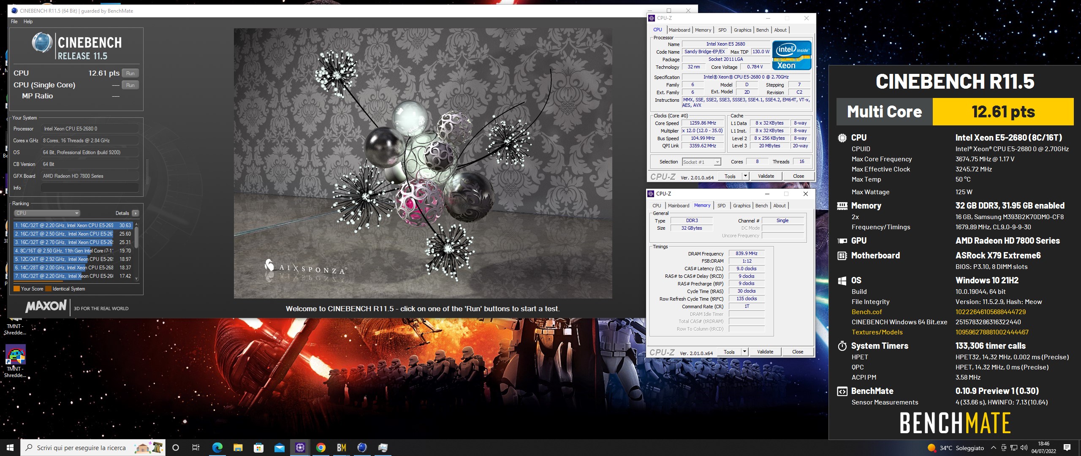Viewport: 1081px width, 456px height.
Task: Click the Windows search box
Action: (92, 448)
